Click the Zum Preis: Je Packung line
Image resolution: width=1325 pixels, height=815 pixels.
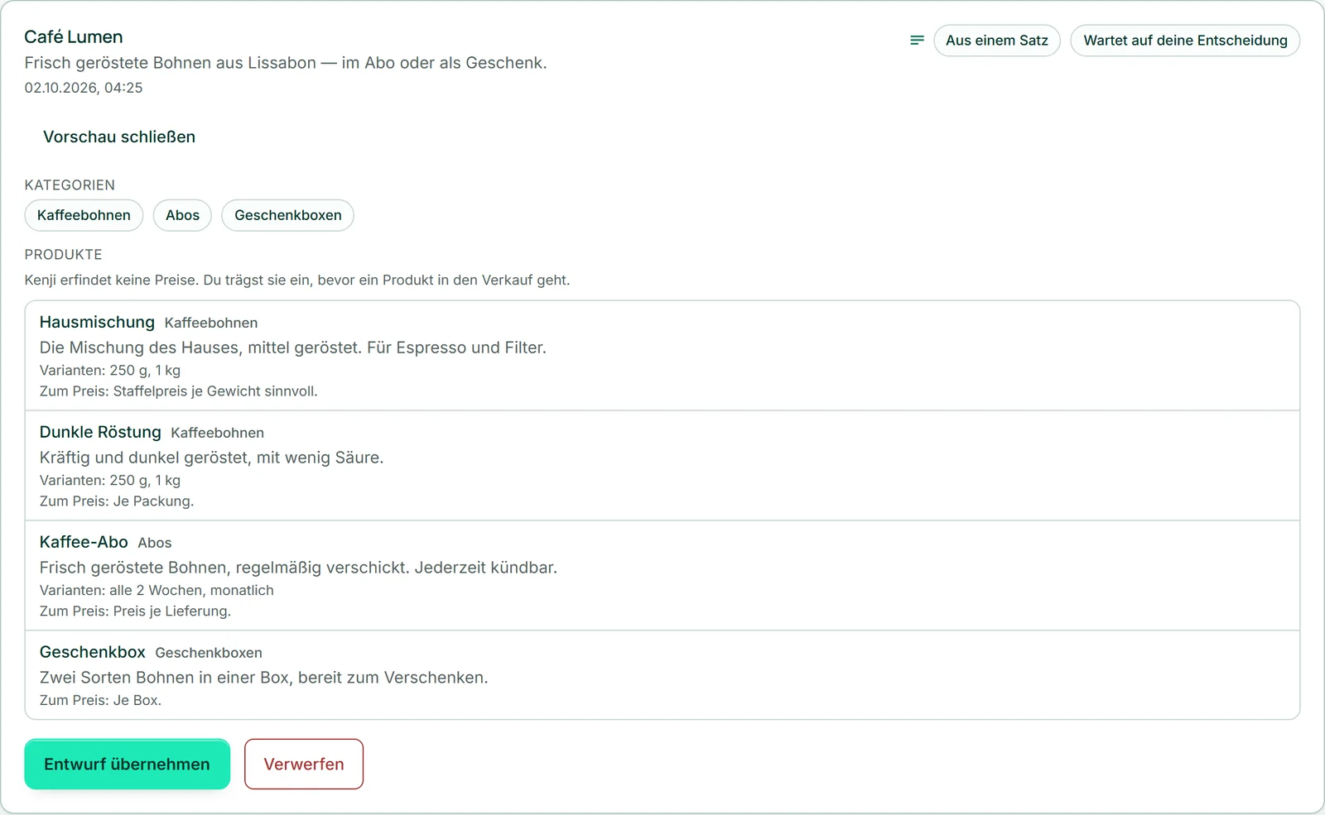point(117,501)
